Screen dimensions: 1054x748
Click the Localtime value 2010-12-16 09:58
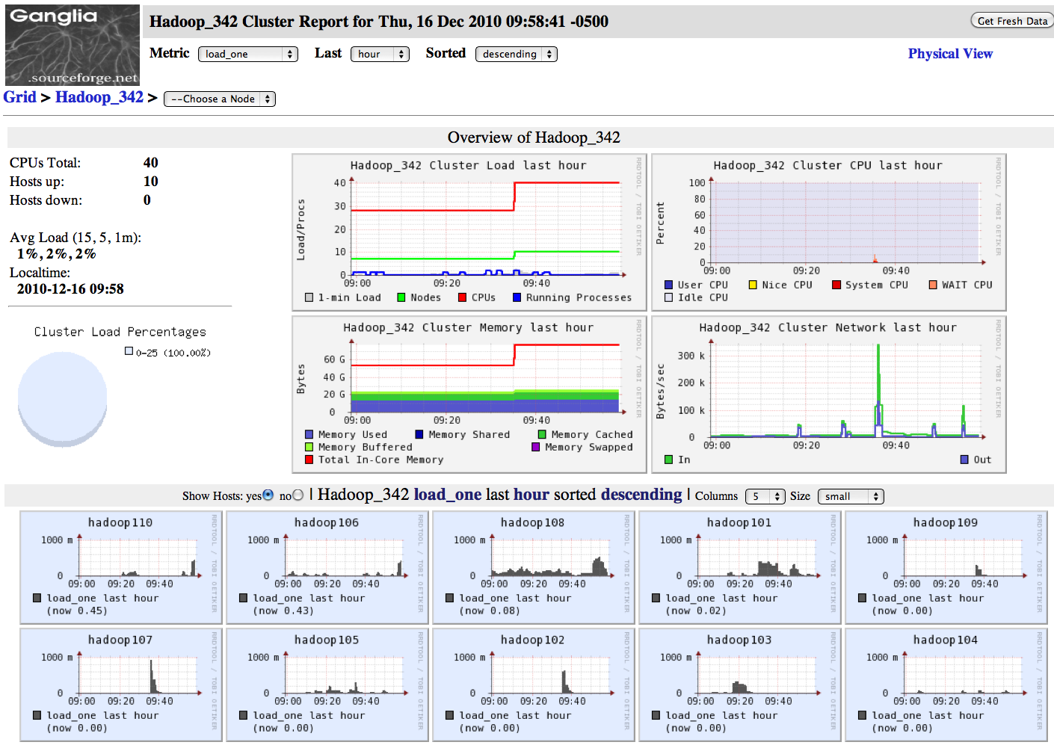pos(70,289)
